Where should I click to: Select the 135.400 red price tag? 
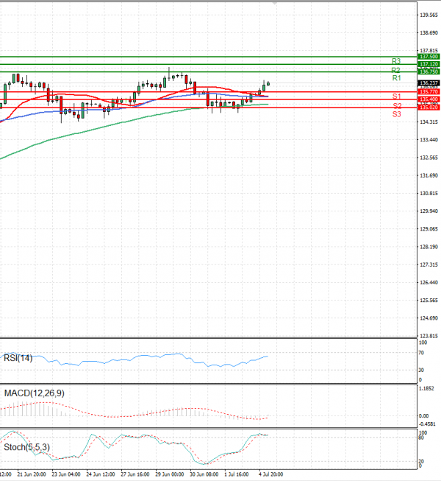click(429, 99)
